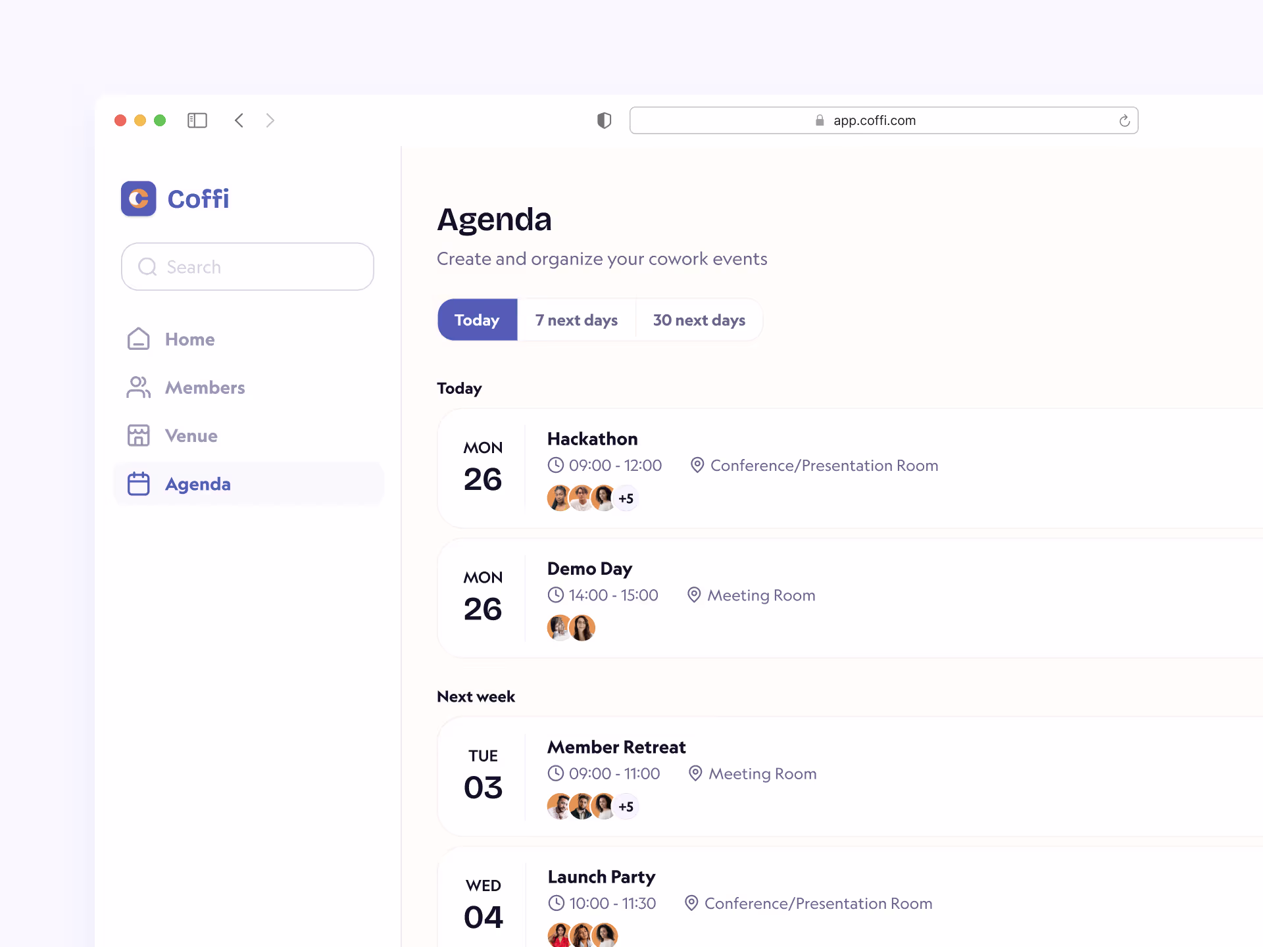1263x947 pixels.
Task: Open the Venue section
Action: (x=191, y=435)
